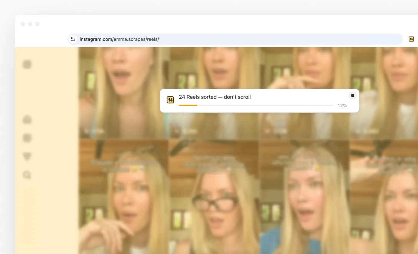Close the browser window with the leftmost dot

pyautogui.click(x=23, y=24)
